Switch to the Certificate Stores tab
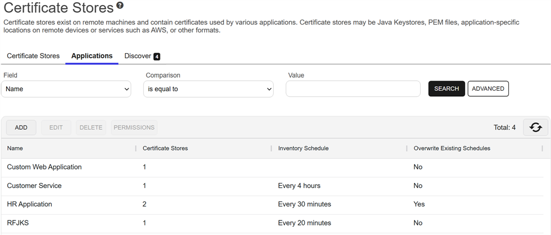The image size is (551, 235). point(33,56)
